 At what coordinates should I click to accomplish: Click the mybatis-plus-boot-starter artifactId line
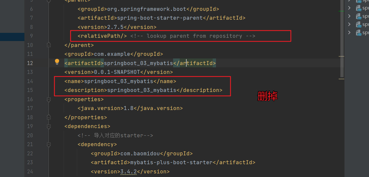[173, 163]
